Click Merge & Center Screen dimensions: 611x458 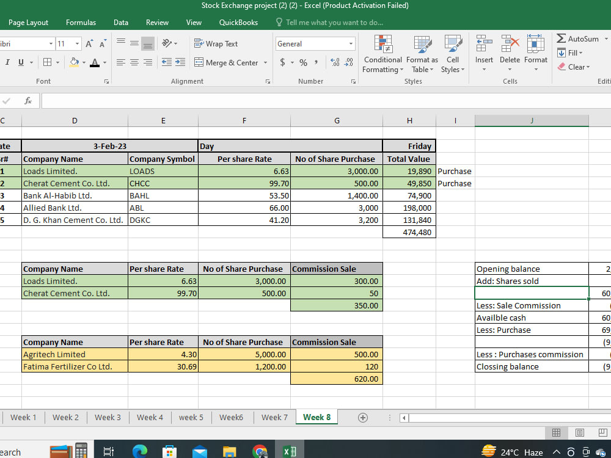(x=227, y=63)
